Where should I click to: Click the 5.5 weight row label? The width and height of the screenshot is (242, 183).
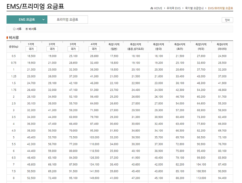(14, 144)
